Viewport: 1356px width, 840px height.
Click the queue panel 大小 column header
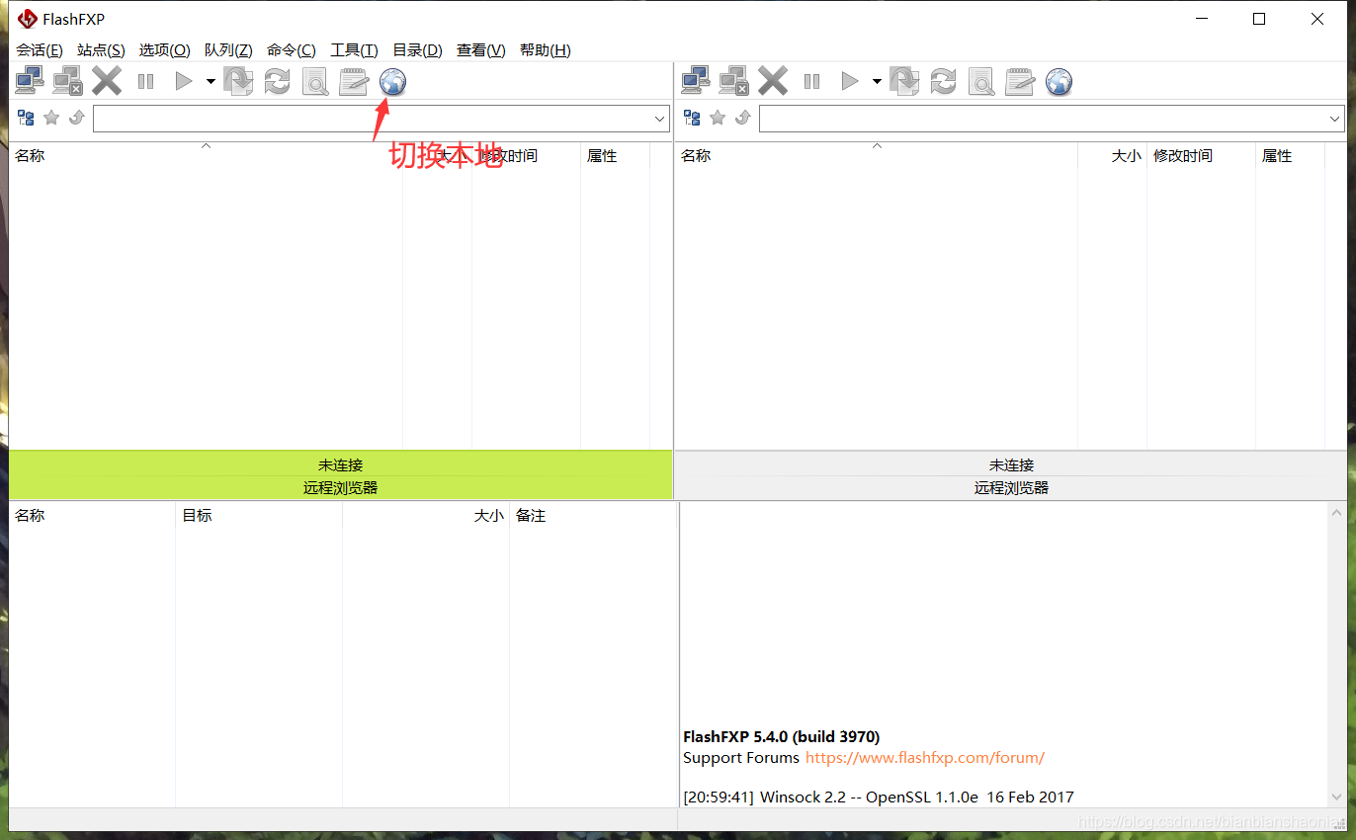click(426, 515)
